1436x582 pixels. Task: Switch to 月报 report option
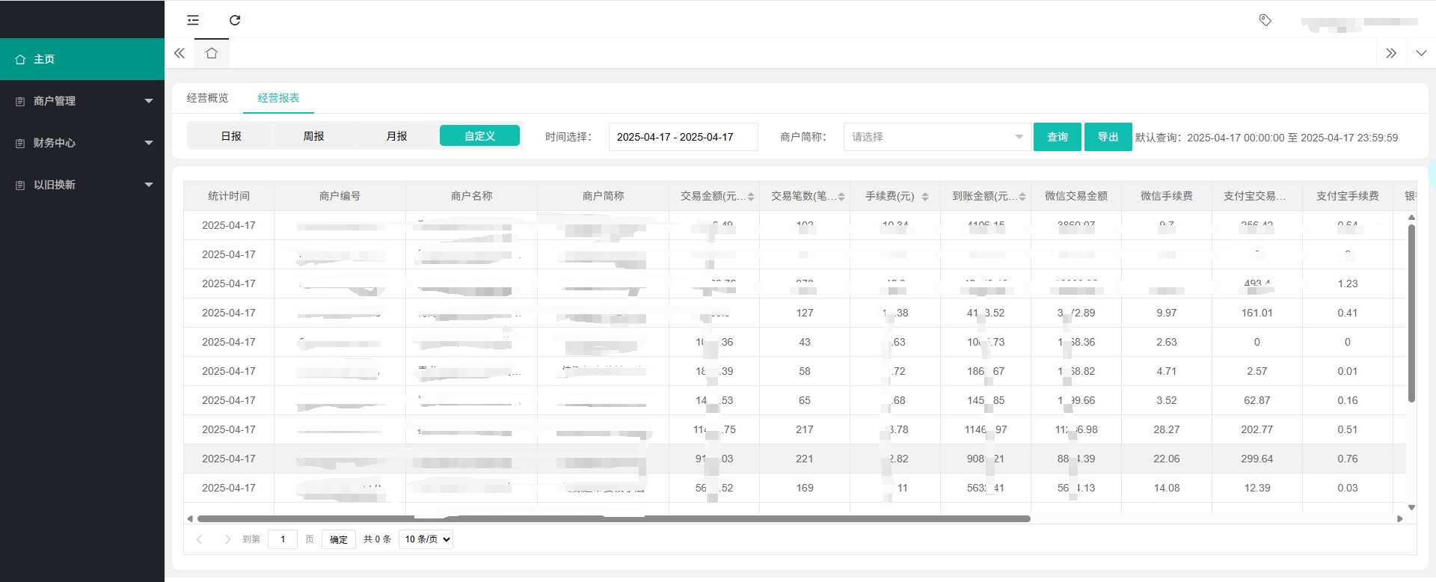tap(396, 136)
